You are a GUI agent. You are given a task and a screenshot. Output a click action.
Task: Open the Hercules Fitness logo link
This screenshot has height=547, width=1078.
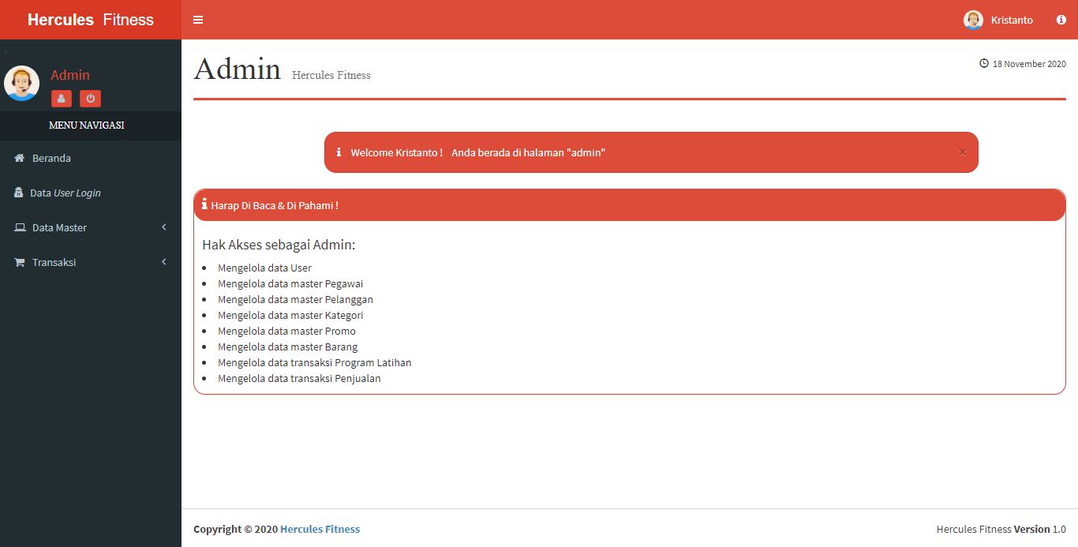(91, 20)
